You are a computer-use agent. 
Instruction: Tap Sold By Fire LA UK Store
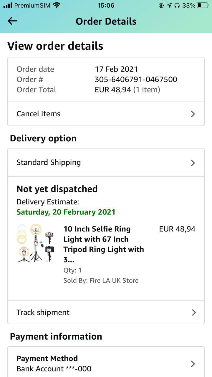pyautogui.click(x=101, y=280)
